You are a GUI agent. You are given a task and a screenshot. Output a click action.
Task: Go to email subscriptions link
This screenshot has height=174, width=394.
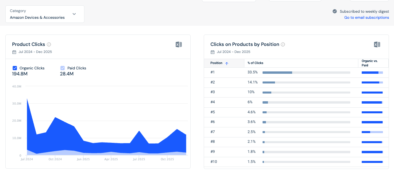coord(367,17)
